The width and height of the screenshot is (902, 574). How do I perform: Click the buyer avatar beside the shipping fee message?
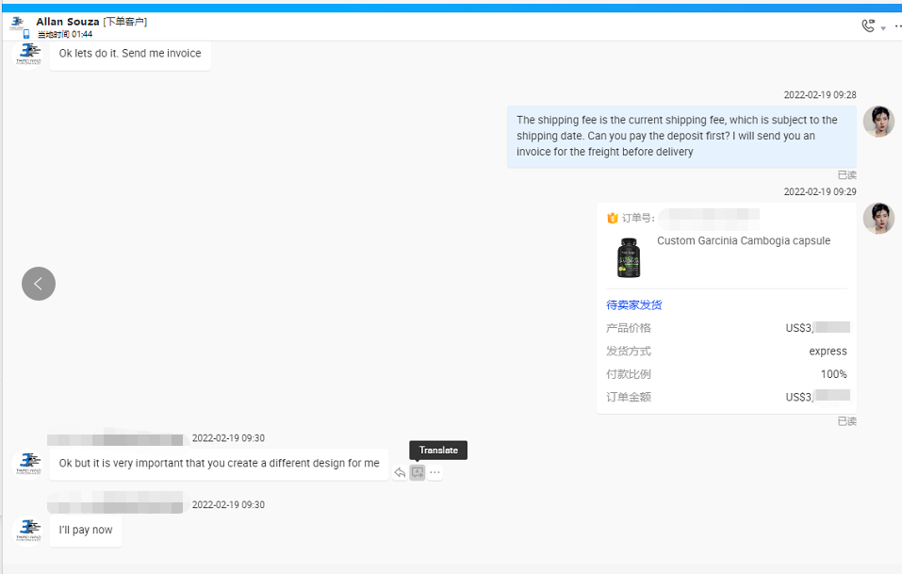(878, 122)
